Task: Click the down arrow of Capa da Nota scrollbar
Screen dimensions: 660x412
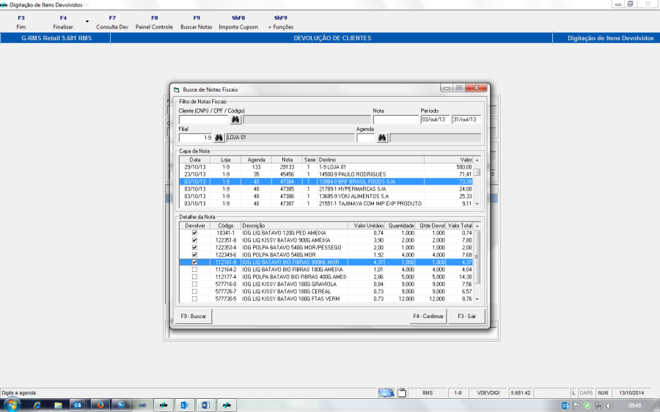Action: [477, 204]
